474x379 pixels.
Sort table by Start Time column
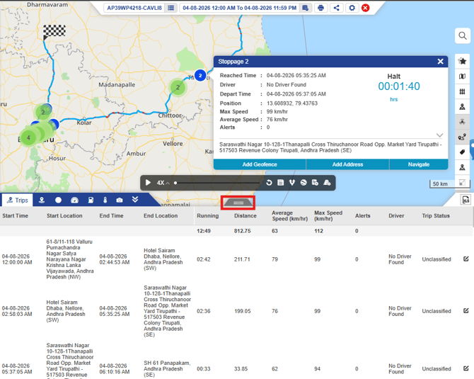pos(15,216)
